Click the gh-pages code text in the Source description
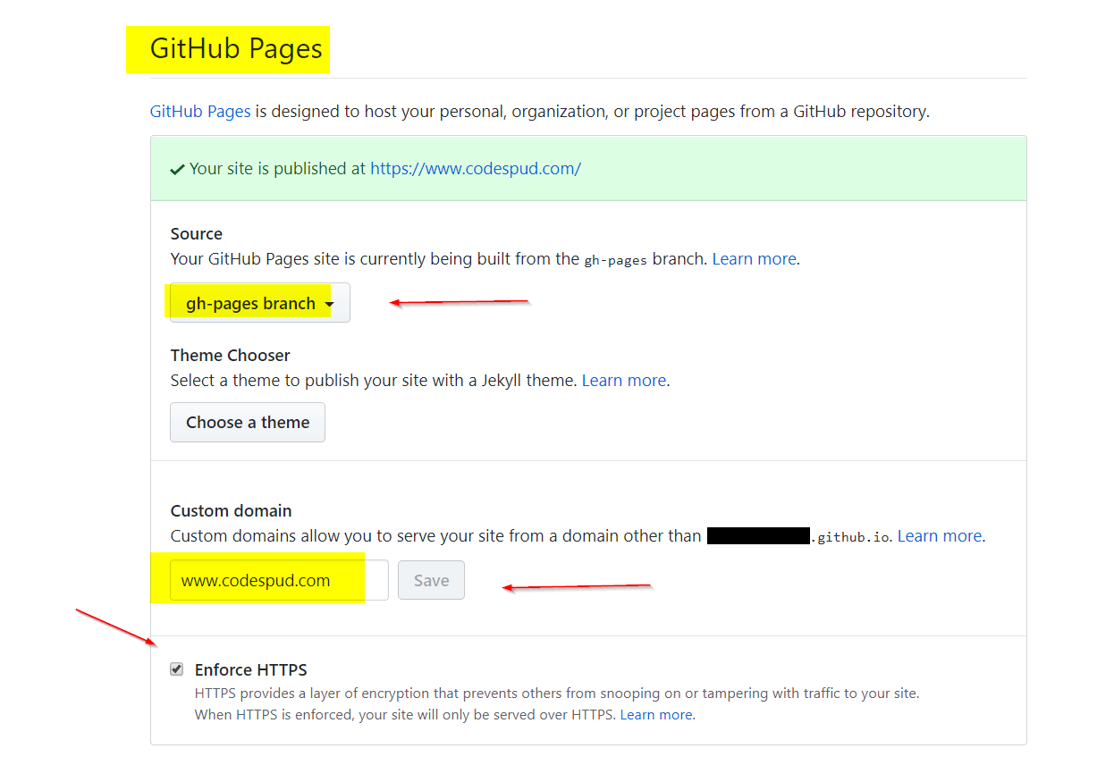This screenshot has width=1114, height=782. (x=616, y=260)
